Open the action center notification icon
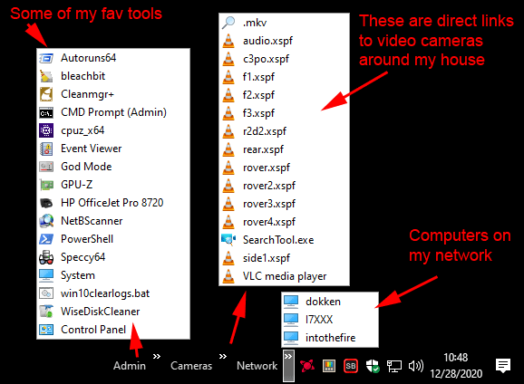 coord(503,366)
